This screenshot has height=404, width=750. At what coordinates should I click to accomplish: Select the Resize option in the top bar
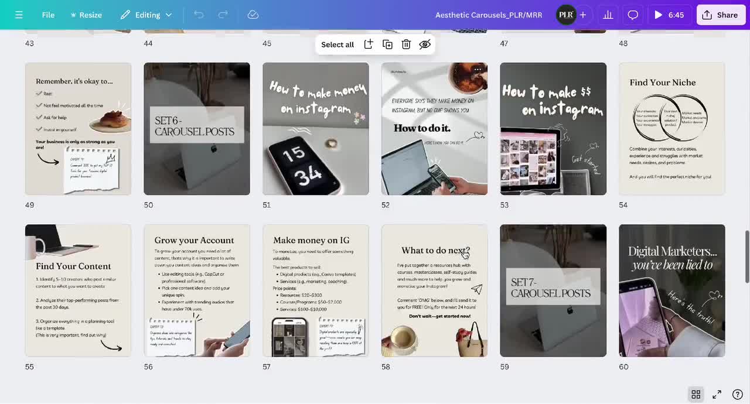[86, 15]
